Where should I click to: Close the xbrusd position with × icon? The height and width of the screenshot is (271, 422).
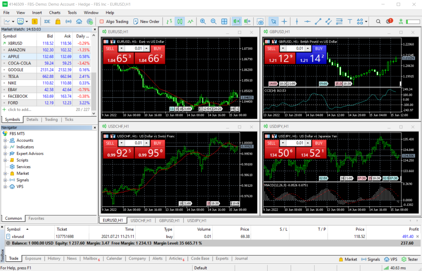pos(418,237)
